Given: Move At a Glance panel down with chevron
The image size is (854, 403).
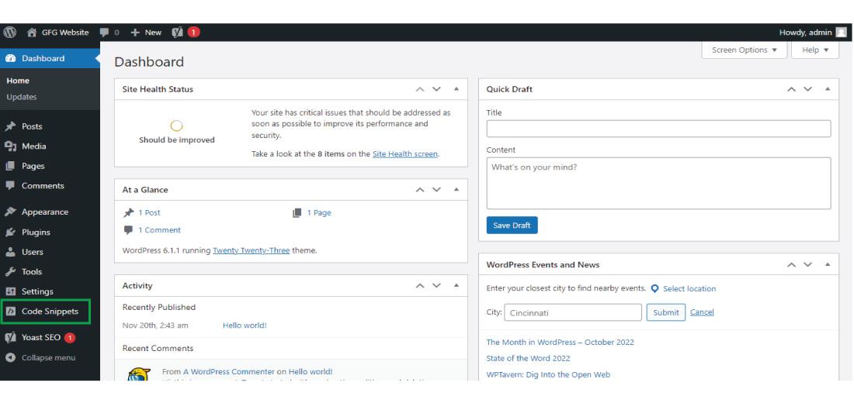Looking at the screenshot, I should tap(436, 190).
